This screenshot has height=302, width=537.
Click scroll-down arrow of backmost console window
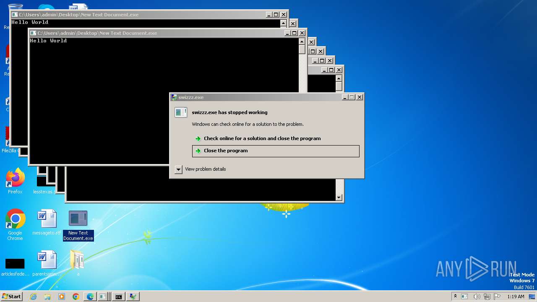(339, 198)
